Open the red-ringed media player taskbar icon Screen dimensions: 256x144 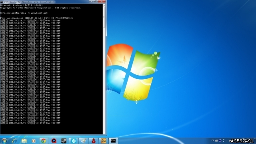click(x=54, y=141)
